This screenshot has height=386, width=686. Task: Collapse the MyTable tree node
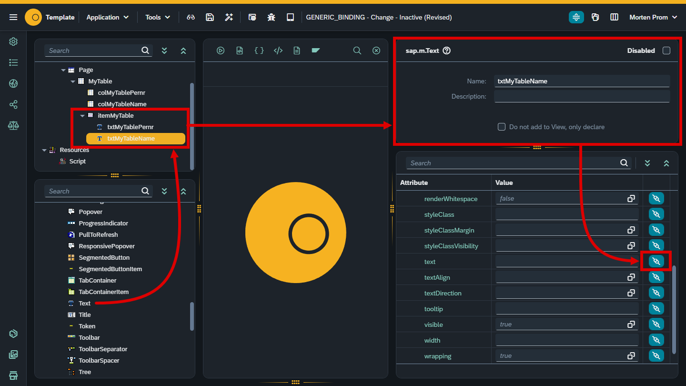click(73, 81)
